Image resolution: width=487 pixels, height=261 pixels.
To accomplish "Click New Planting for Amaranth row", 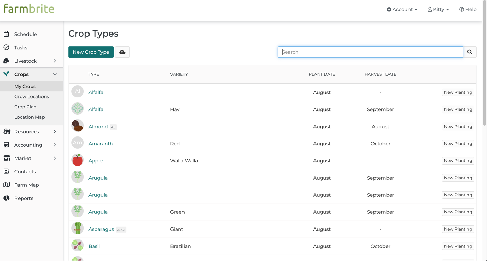I will (x=458, y=144).
